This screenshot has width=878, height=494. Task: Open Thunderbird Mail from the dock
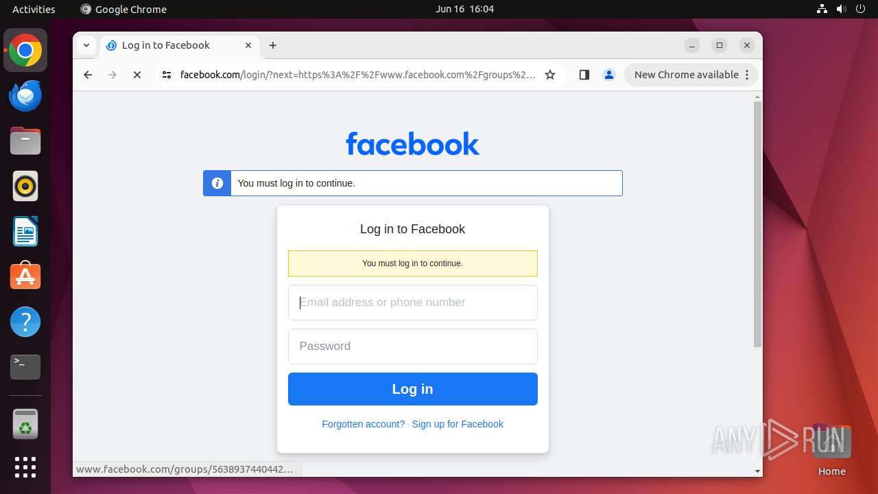[x=25, y=95]
